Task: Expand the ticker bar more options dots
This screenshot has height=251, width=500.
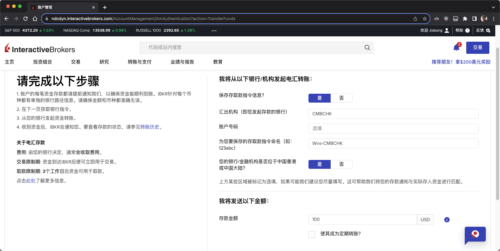Action: [214, 30]
